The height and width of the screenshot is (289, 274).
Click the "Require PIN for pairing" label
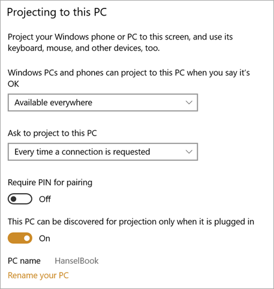[50, 183]
